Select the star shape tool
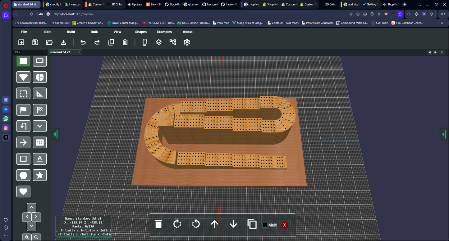Screen dimensions: 449x241 [x=40, y=175]
